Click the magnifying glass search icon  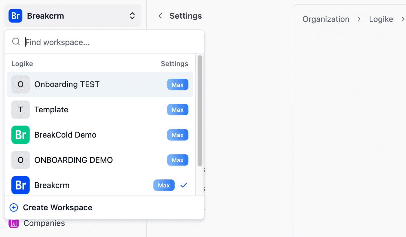click(x=16, y=42)
